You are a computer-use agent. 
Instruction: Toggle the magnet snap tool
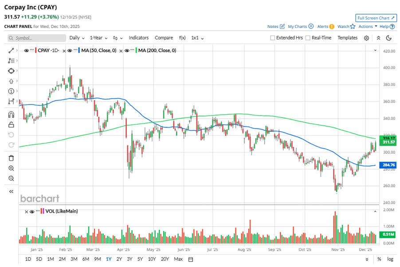pos(11,115)
